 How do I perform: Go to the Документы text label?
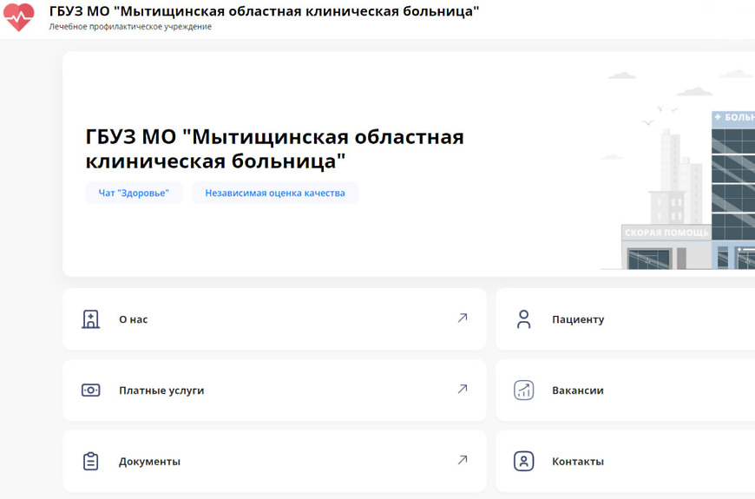pos(149,462)
